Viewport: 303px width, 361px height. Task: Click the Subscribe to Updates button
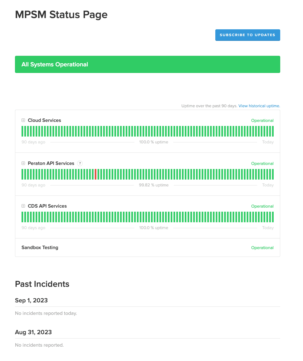(x=247, y=35)
